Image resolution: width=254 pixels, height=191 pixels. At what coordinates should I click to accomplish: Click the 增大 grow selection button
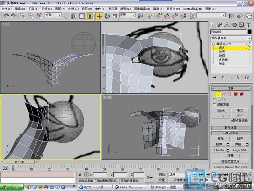coord(240,111)
